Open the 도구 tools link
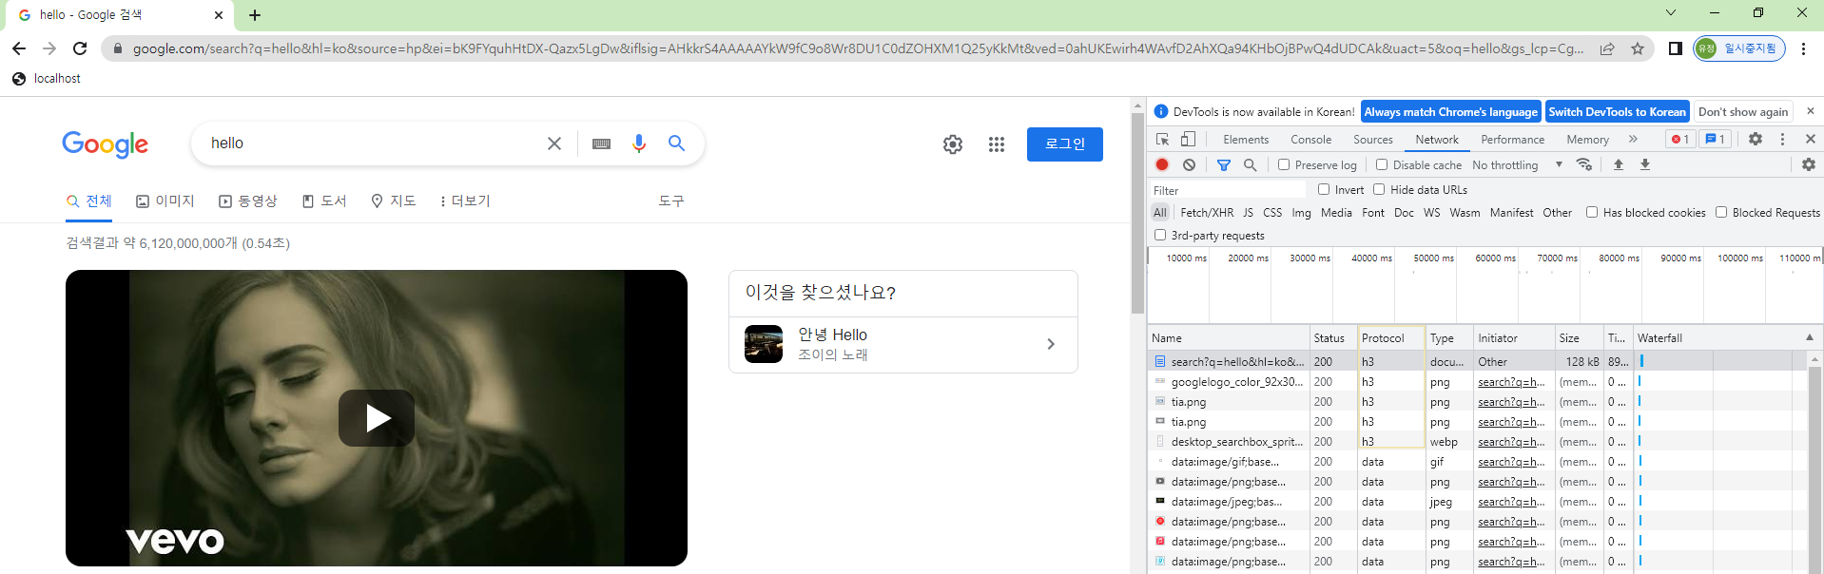Viewport: 1824px width, 574px height. [671, 201]
